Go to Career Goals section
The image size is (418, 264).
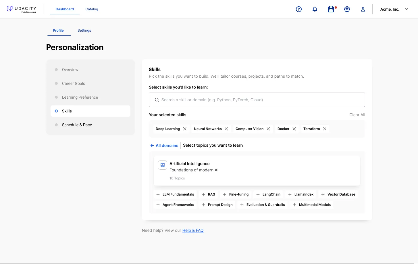coord(90,83)
